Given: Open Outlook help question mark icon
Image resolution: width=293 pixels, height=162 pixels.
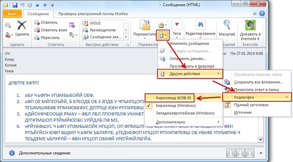Looking at the screenshot, I should 262,13.
